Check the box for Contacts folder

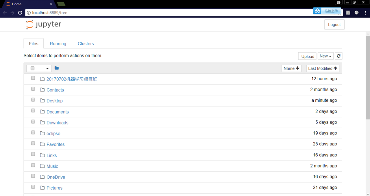[33, 89]
